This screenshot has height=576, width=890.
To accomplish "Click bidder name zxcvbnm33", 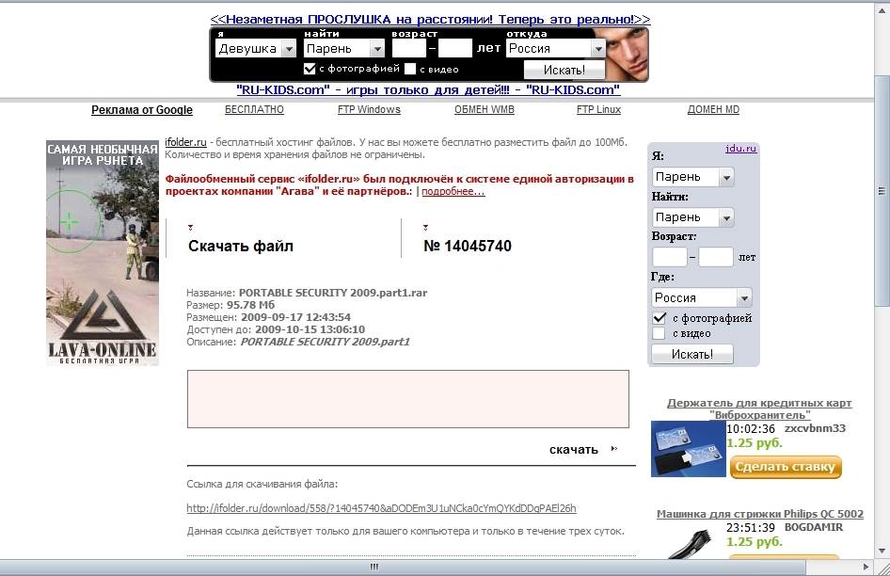I will pyautogui.click(x=815, y=428).
